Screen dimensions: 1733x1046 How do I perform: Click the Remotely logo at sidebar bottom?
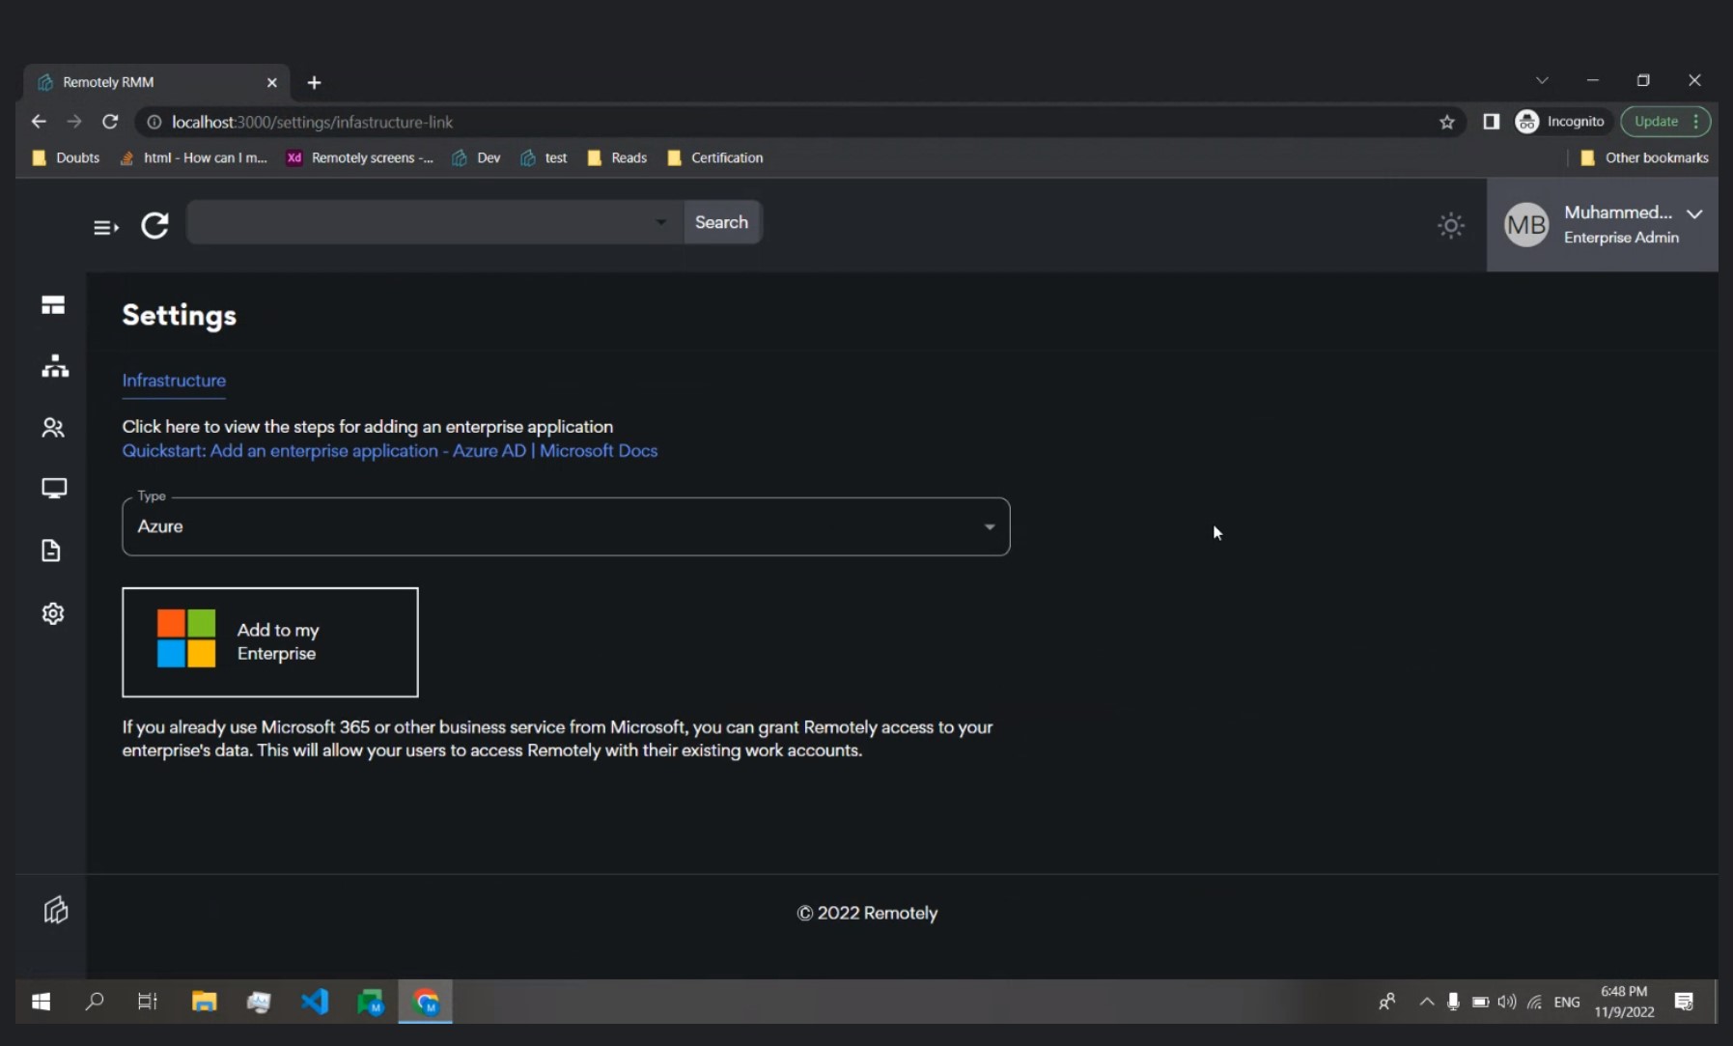point(56,910)
